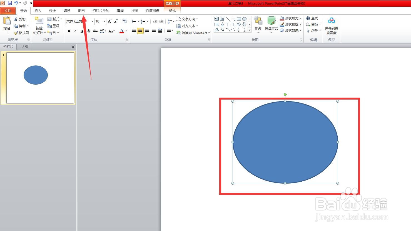411x231 pixels.
Task: Open the Change Case (Aa) dropdown
Action: click(x=111, y=31)
